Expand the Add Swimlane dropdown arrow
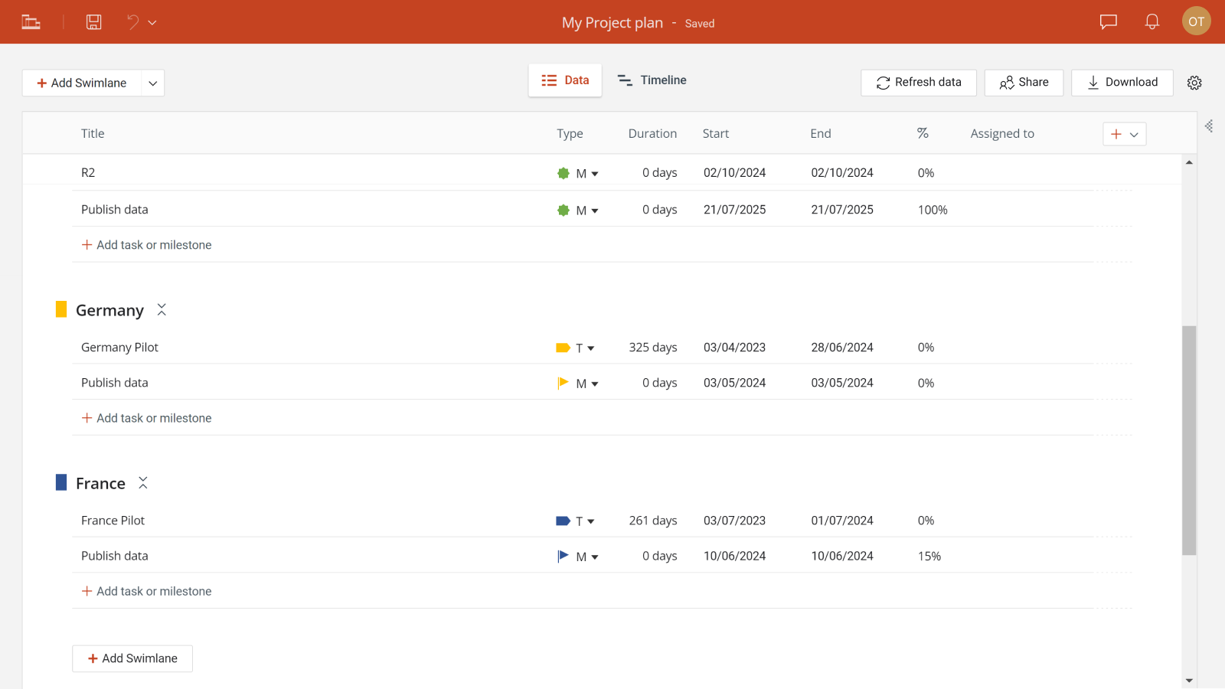Viewport: 1225px width, 689px height. tap(153, 83)
